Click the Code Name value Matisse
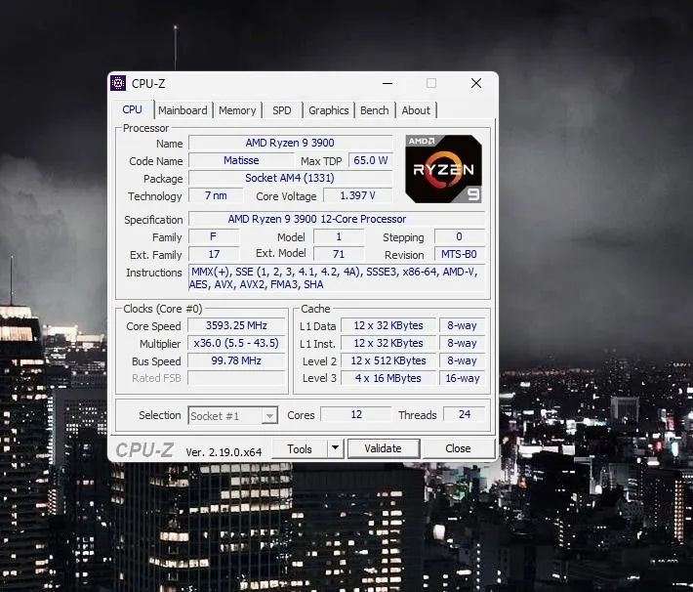This screenshot has width=693, height=592. (241, 160)
